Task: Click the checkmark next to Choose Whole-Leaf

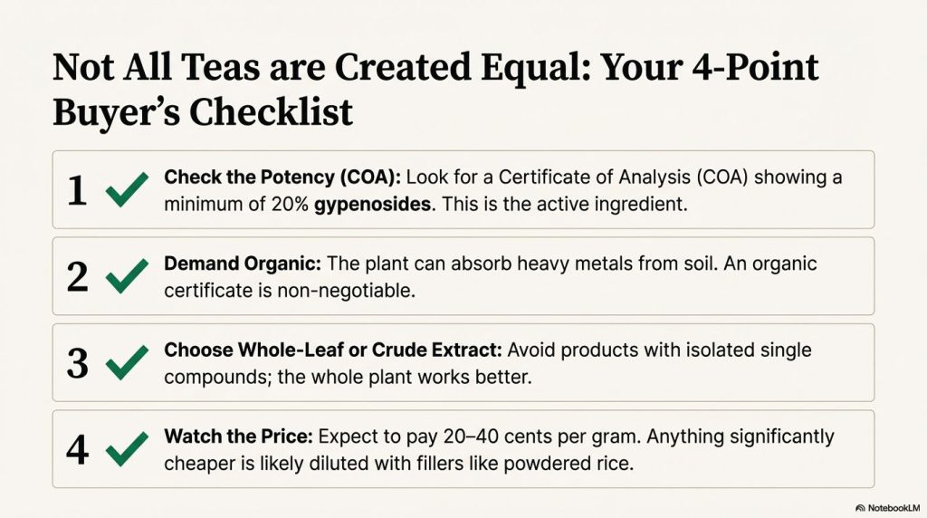Action: tap(128, 362)
